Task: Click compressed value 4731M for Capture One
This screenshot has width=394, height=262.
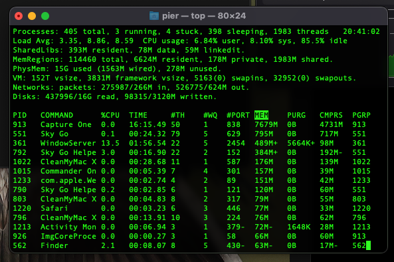Action: [331, 124]
